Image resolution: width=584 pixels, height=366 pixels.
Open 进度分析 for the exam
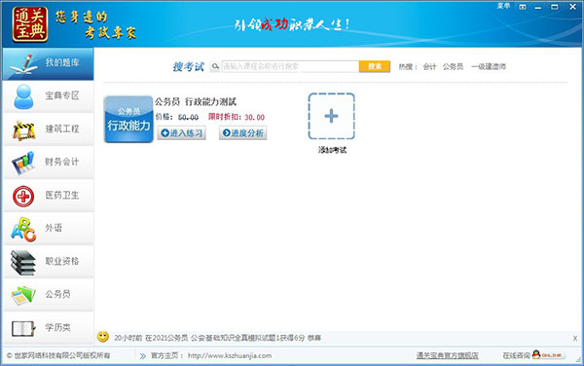[242, 133]
